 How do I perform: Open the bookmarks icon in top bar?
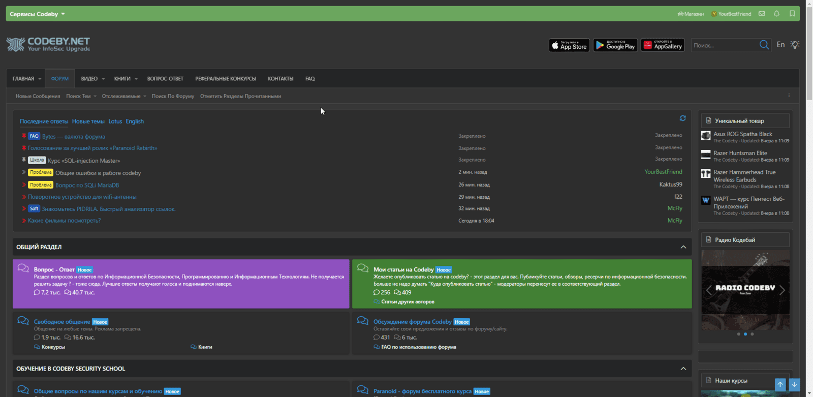[x=792, y=14]
